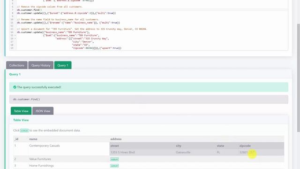Image resolution: width=300 pixels, height=169 pixels.
Task: Click the 'Contemporary Casuals' name cell
Action: pyautogui.click(x=45, y=146)
